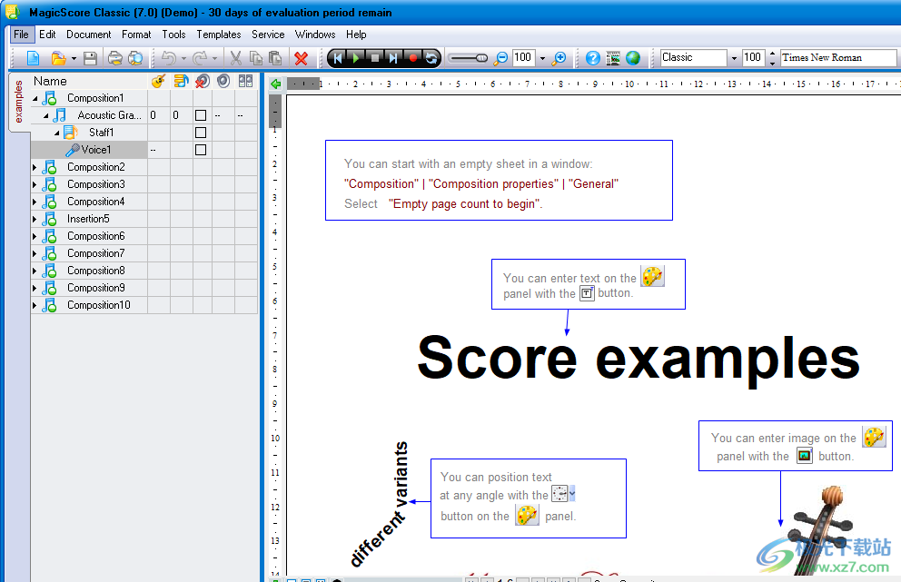Zoom out using the minus magnifier icon

[501, 58]
